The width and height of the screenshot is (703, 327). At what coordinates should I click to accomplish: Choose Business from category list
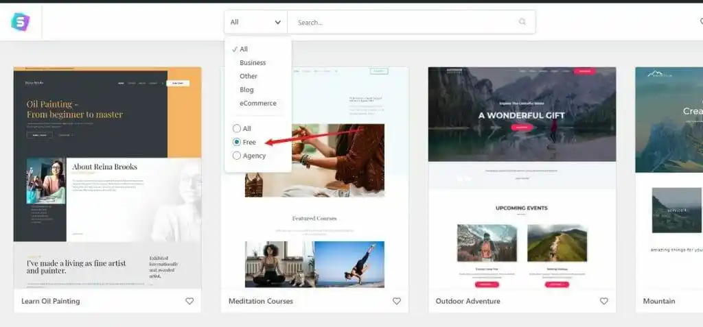(x=253, y=62)
